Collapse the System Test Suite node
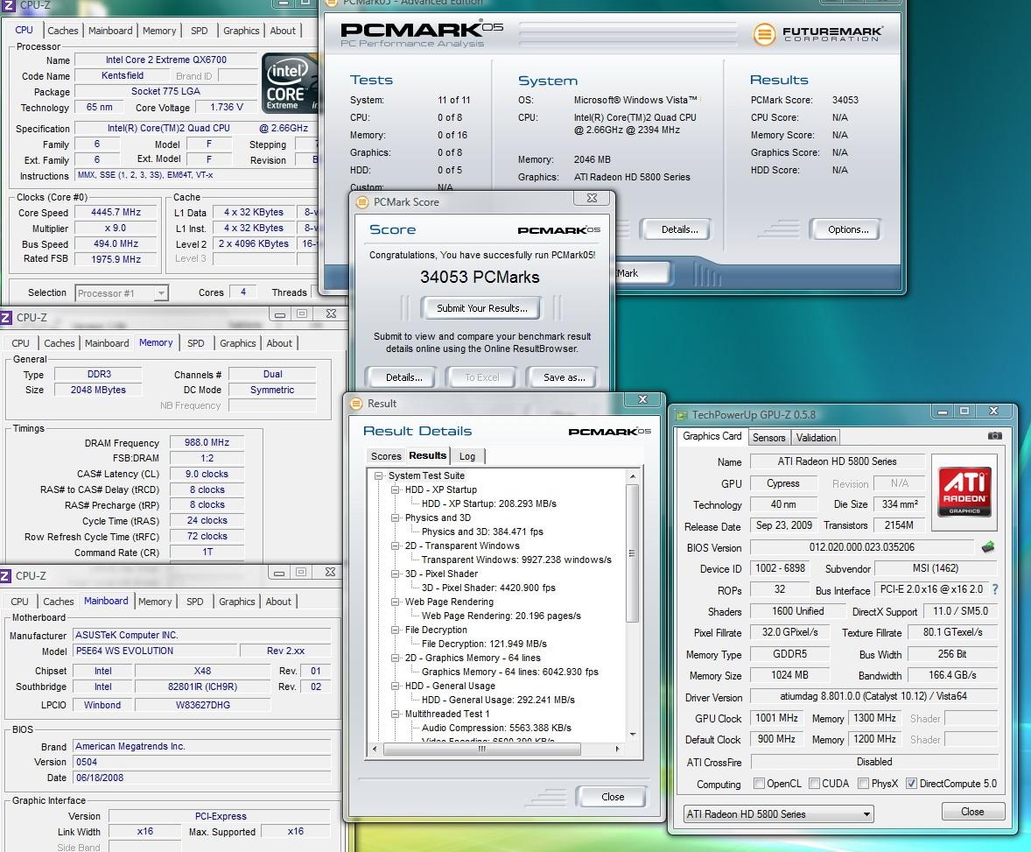 click(378, 475)
